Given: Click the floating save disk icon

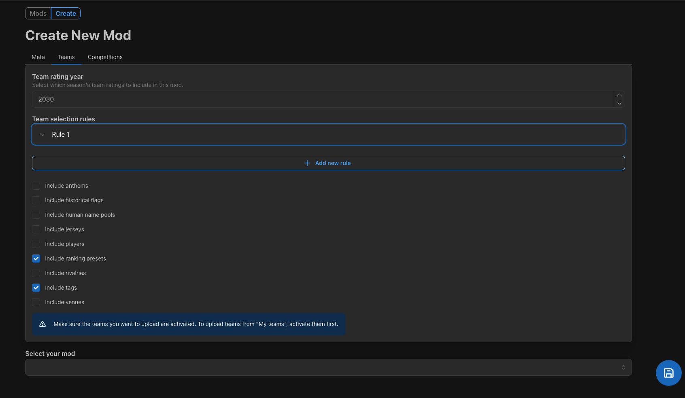Looking at the screenshot, I should (668, 373).
